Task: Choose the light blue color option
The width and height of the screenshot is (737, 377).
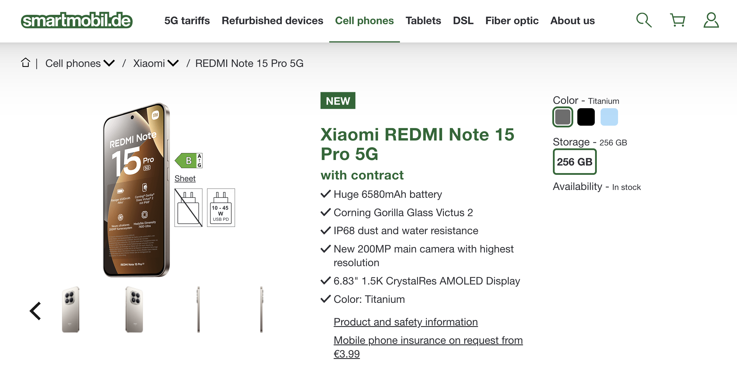Action: [609, 117]
